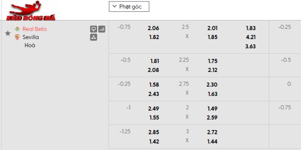Choose the 4.21 odds in the 1X2 column

click(x=251, y=37)
